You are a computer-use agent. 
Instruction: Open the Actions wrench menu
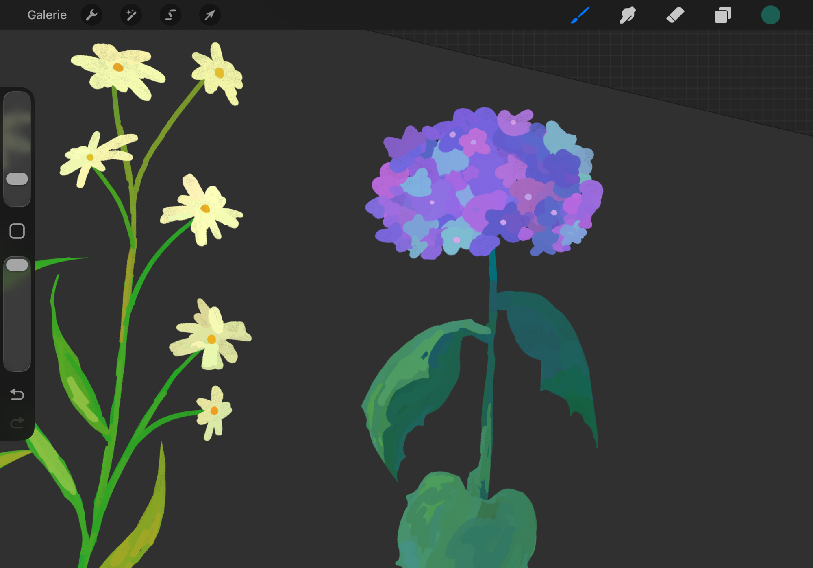(91, 15)
